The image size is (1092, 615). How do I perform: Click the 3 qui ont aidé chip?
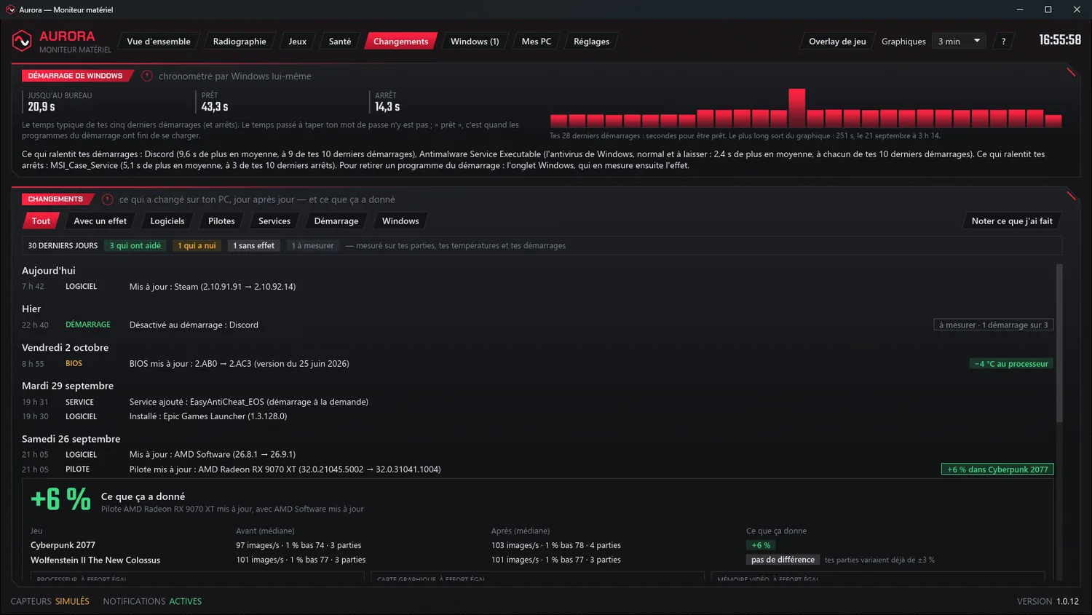(x=135, y=246)
